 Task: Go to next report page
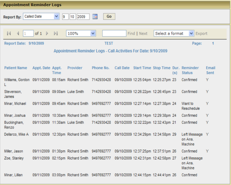(47, 33)
